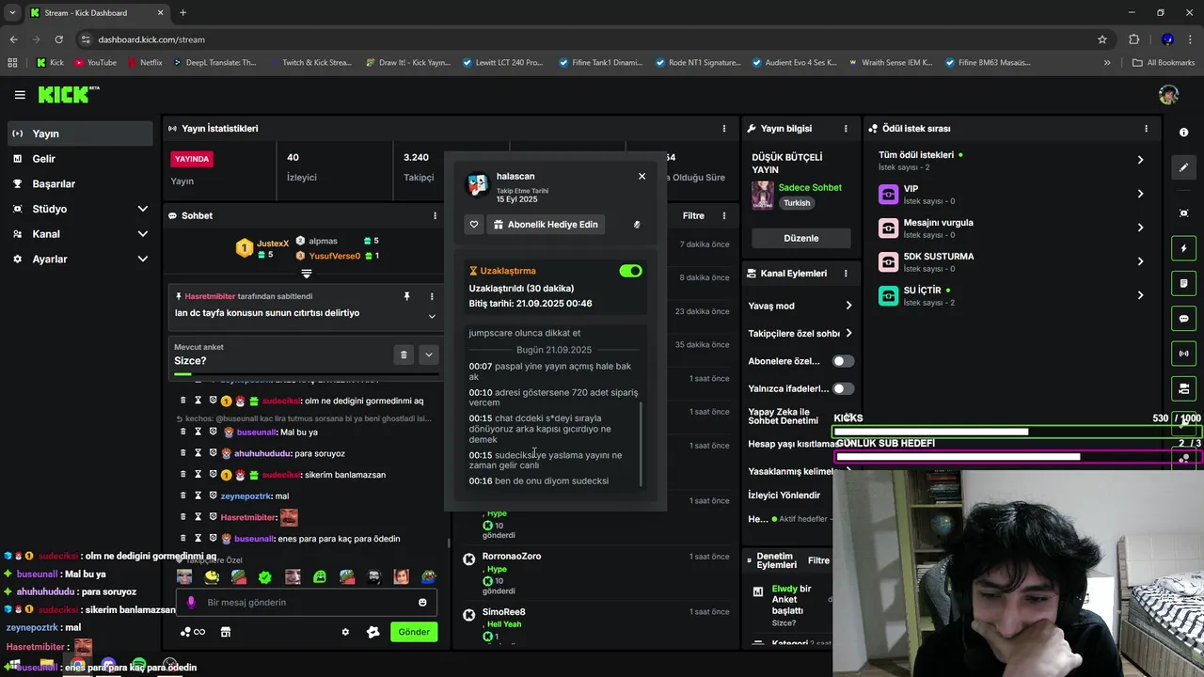Open chat settings gear icon
Image resolution: width=1204 pixels, height=677 pixels.
pos(345,632)
